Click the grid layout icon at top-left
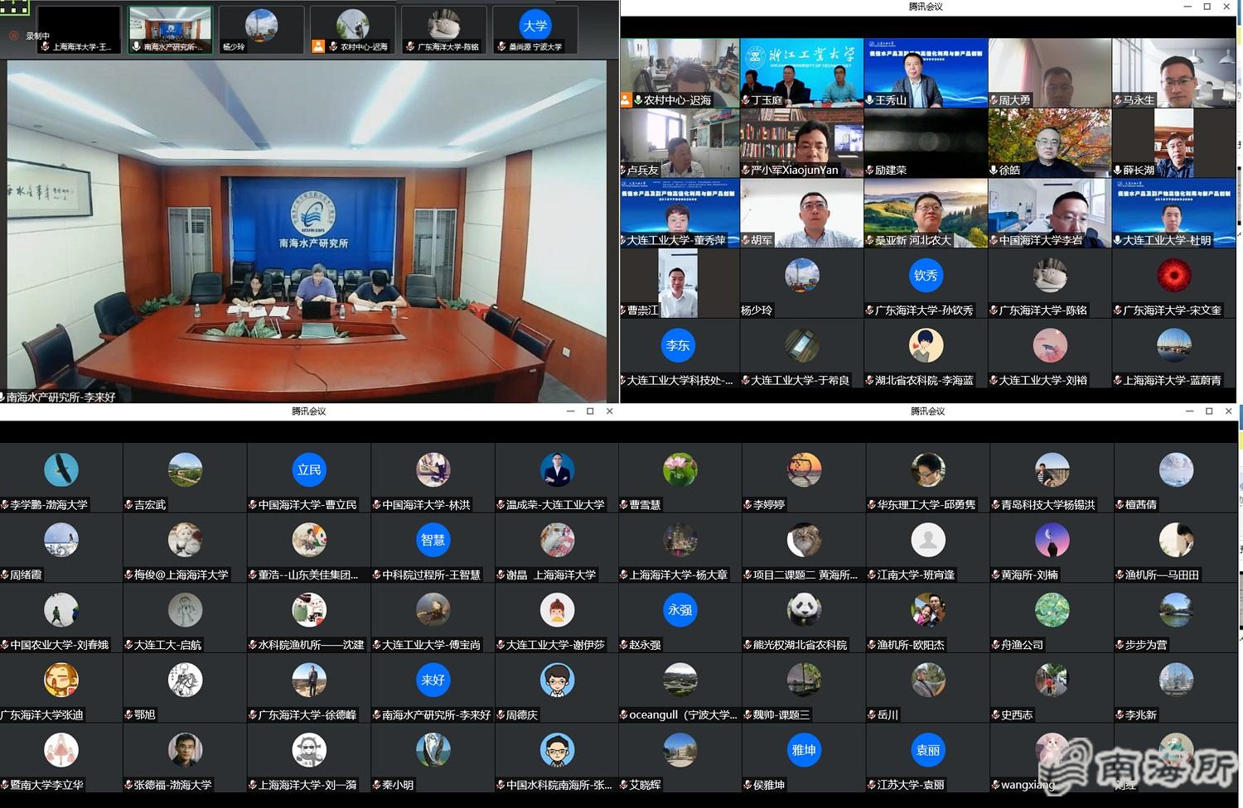Viewport: 1243px width, 808px height. [14, 7]
